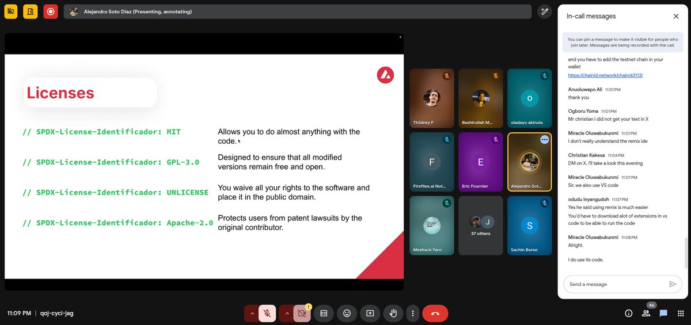The height and width of the screenshot is (325, 691).
Task: Open the activities grid
Action: pyautogui.click(x=680, y=313)
